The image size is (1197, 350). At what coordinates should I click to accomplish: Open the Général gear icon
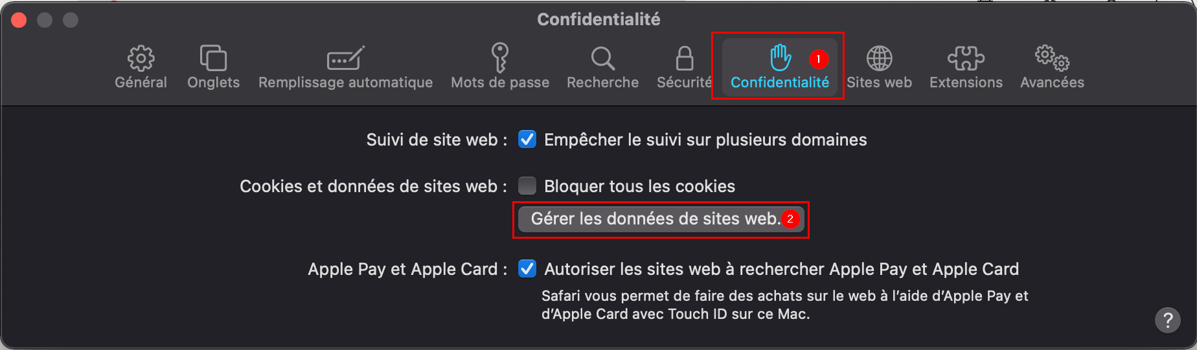tap(141, 58)
